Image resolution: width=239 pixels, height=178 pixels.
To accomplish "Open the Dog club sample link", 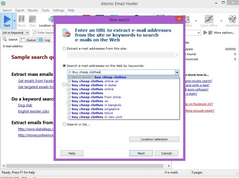I will click(x=25, y=105).
